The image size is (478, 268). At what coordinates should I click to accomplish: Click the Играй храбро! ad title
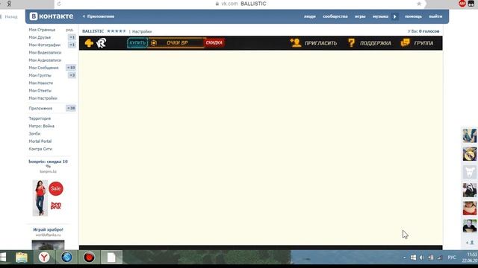point(48,230)
